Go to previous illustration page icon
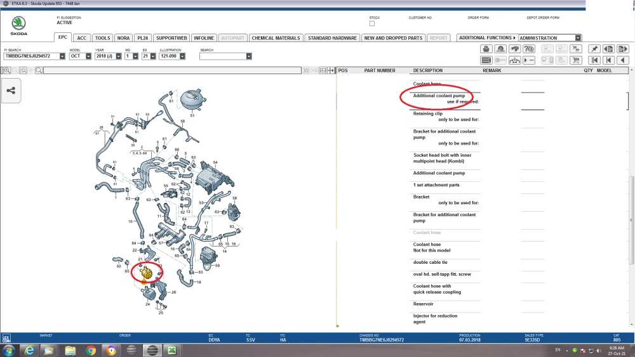635x357 pixels. click(608, 49)
